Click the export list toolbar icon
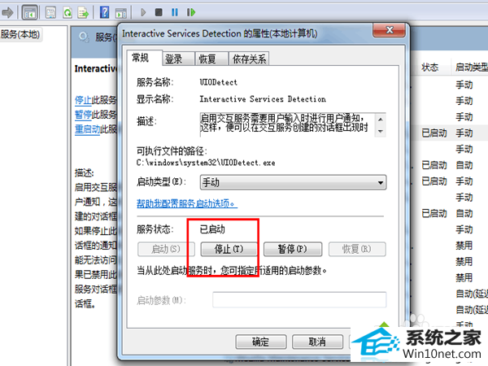Screen dimensions: 488x366 [84, 13]
